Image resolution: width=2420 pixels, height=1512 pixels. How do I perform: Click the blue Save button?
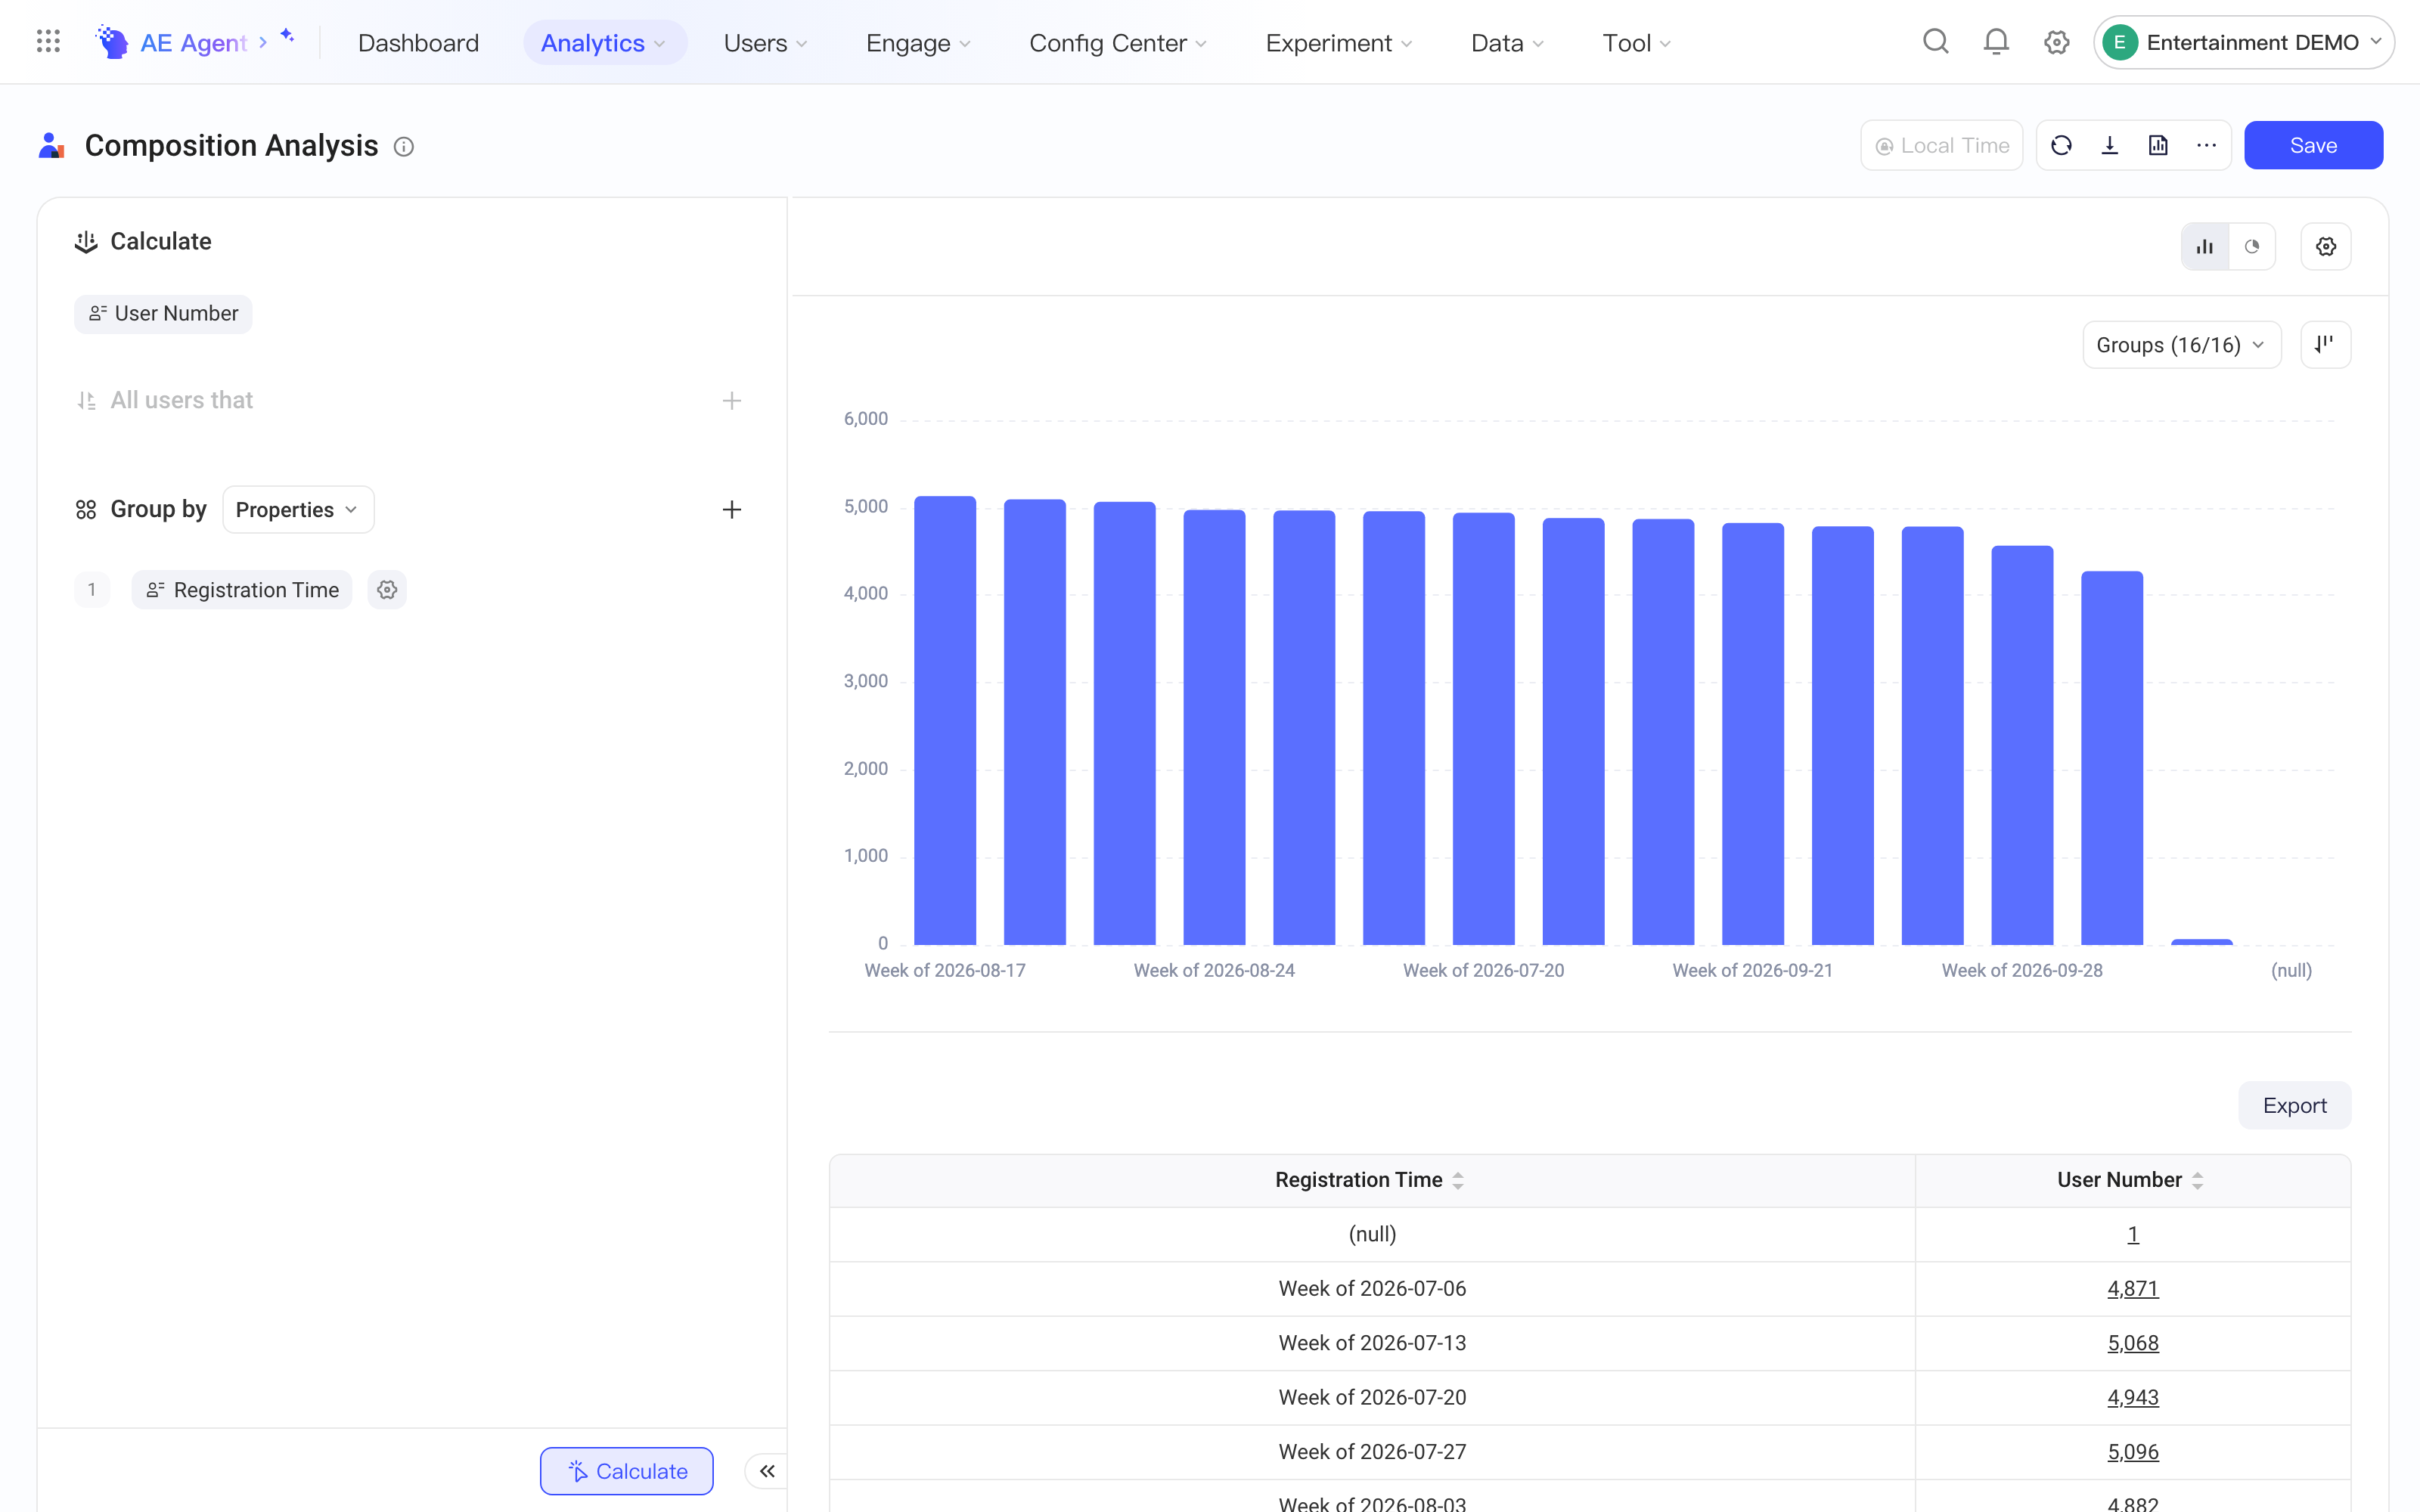2313,146
